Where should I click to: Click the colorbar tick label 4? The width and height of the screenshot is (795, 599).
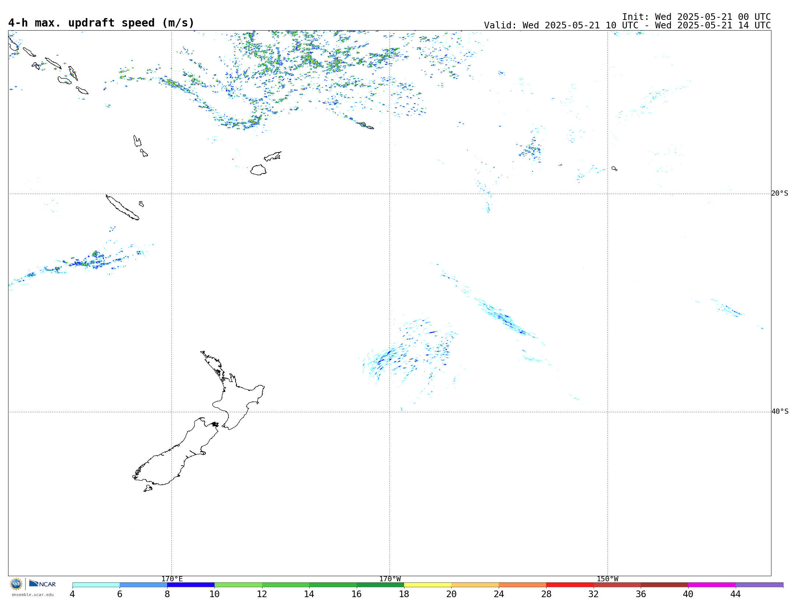coord(73,594)
